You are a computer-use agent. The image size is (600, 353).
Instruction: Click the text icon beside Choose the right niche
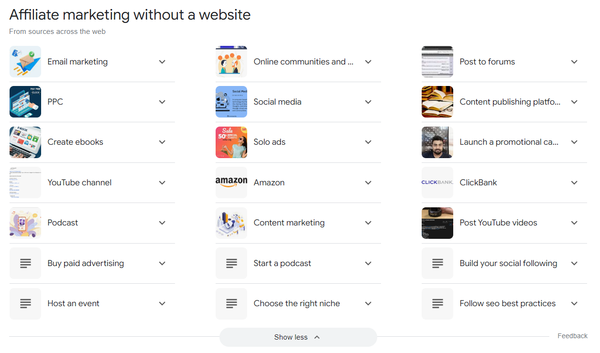point(231,303)
